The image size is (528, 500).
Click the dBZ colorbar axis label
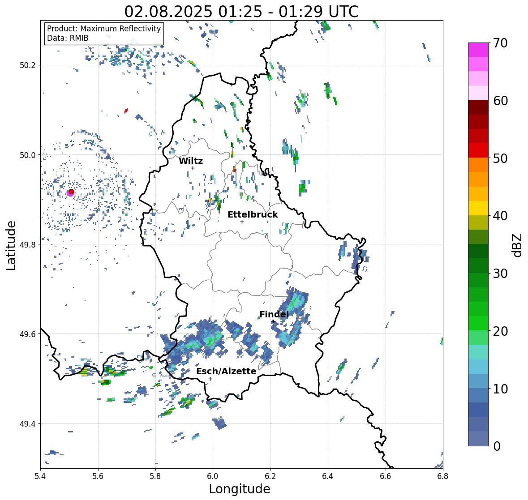click(x=518, y=245)
